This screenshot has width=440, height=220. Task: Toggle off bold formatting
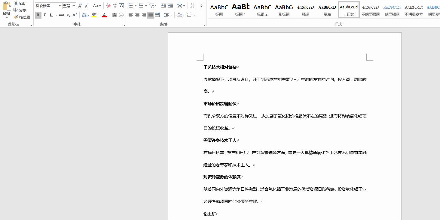pos(38,15)
